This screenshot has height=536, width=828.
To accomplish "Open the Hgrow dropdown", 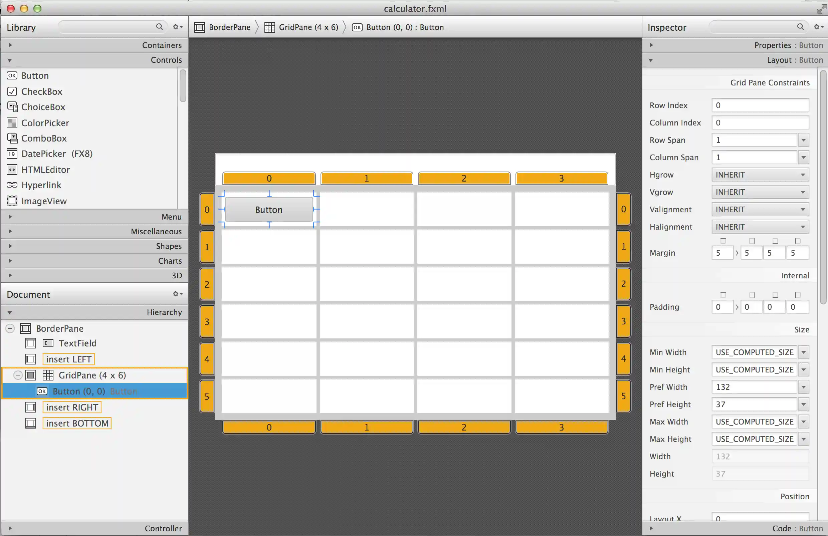I will coord(760,175).
